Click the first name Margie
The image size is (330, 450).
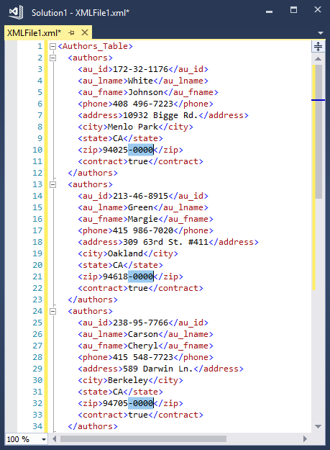pyautogui.click(x=143, y=219)
